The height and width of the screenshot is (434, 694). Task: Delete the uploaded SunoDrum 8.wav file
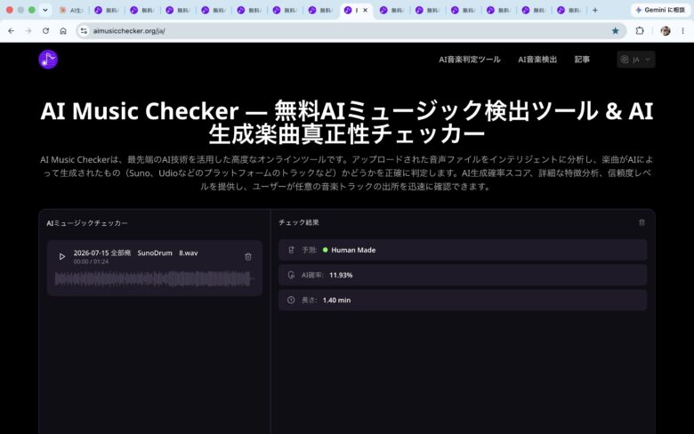pos(248,257)
